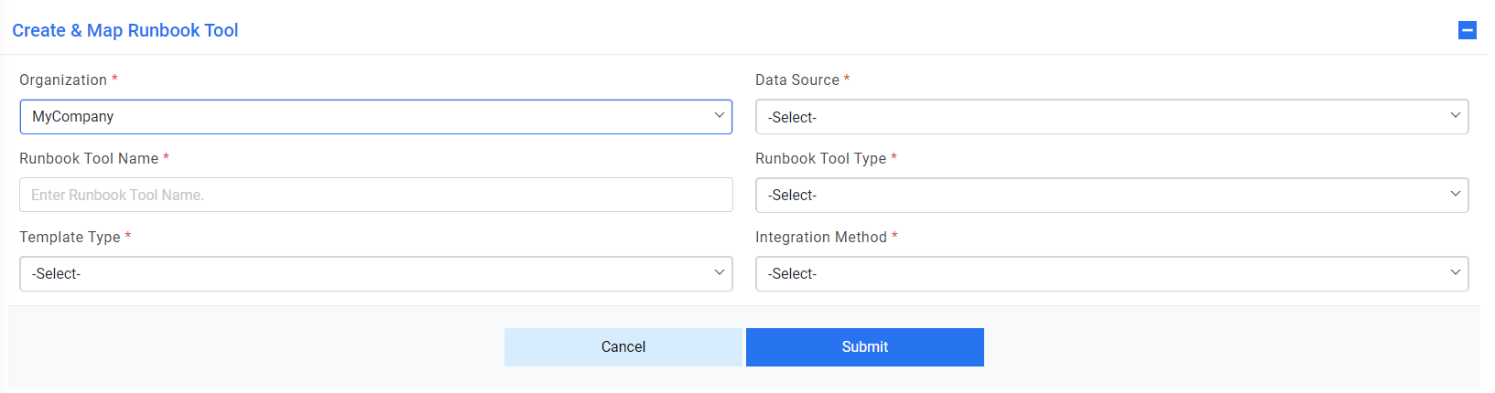This screenshot has height=393, width=1495.
Task: Click the Data Source field label
Action: click(797, 80)
